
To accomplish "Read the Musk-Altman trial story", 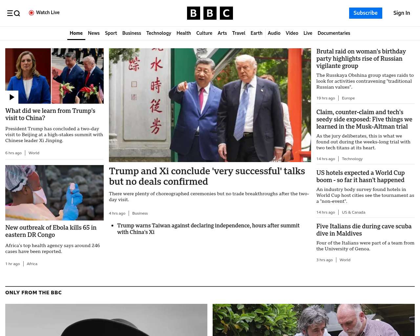I will pos(364,119).
